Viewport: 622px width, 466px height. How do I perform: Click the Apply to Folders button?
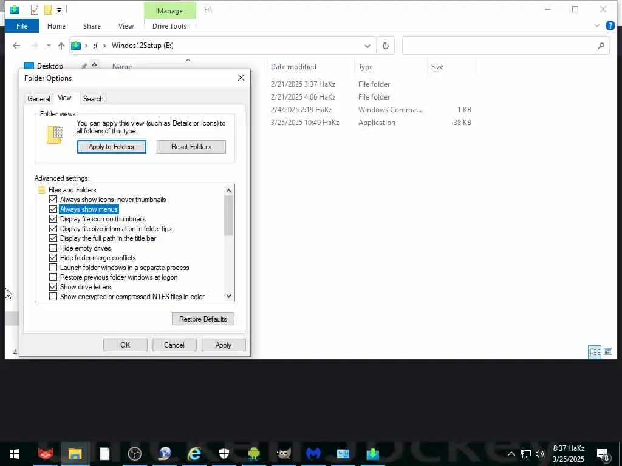point(112,147)
